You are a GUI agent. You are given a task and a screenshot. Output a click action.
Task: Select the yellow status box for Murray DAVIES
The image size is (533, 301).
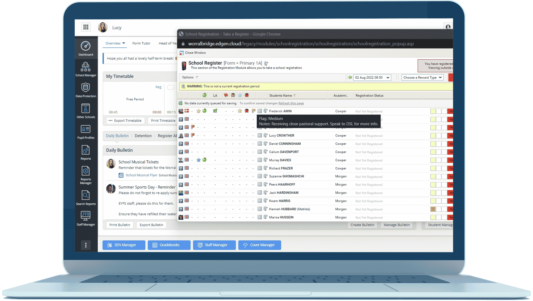point(433,160)
